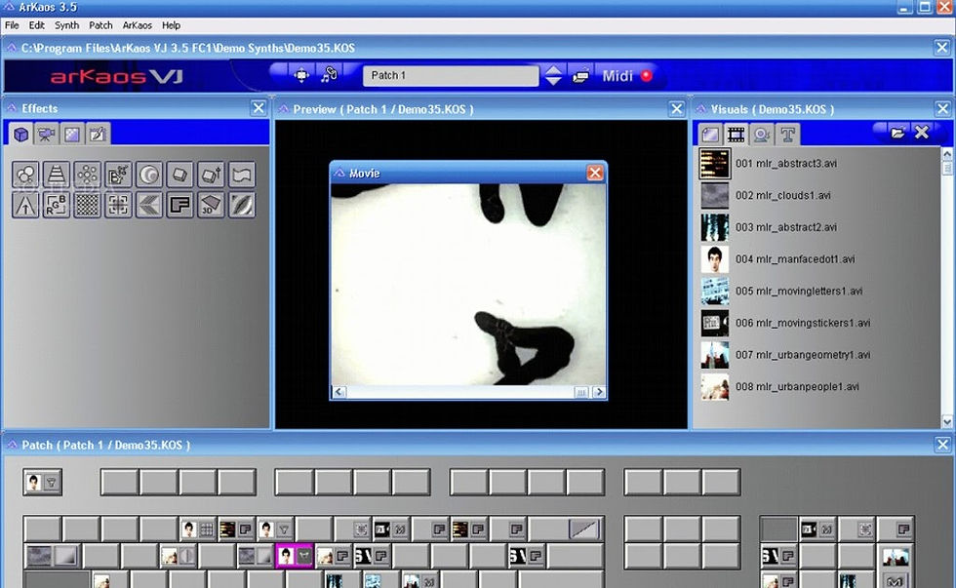Click the Movie window right scroll arrow

coord(599,392)
